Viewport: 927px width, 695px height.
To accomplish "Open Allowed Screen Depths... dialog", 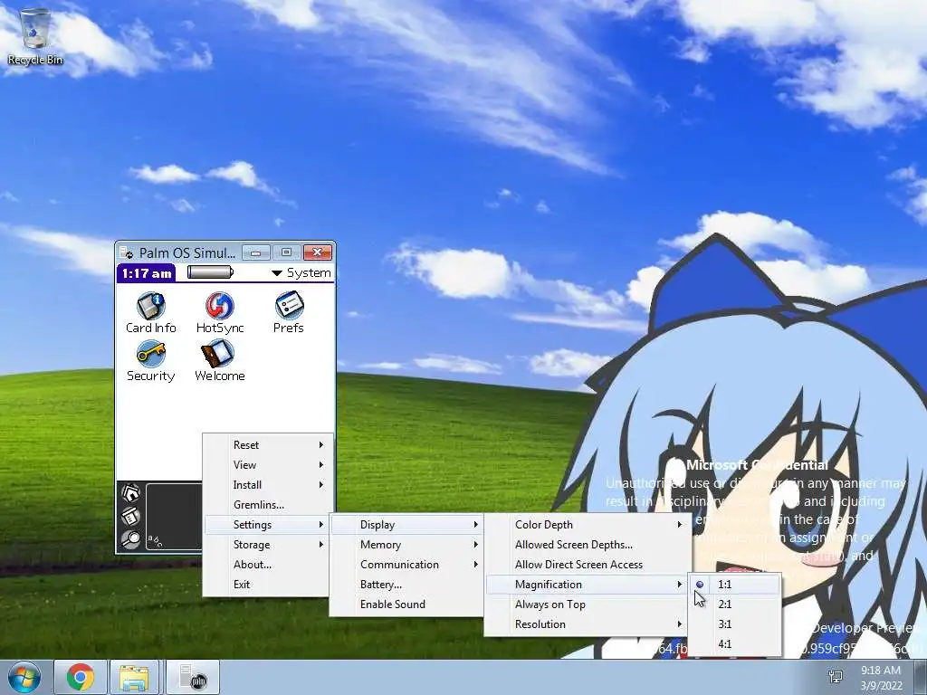I will pos(587,544).
